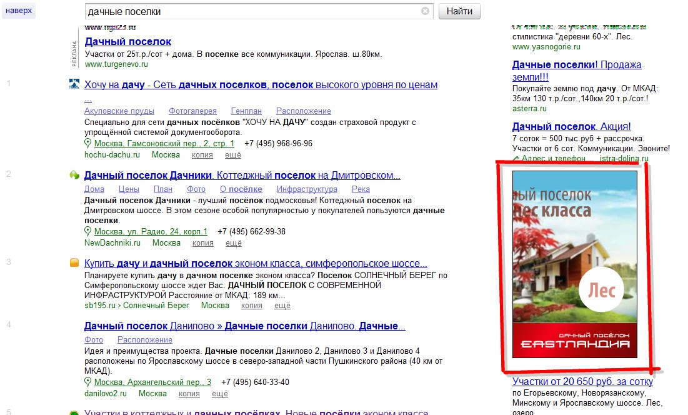Open ещё link for sb195.ru
This screenshot has width=688, height=415.
[282, 306]
